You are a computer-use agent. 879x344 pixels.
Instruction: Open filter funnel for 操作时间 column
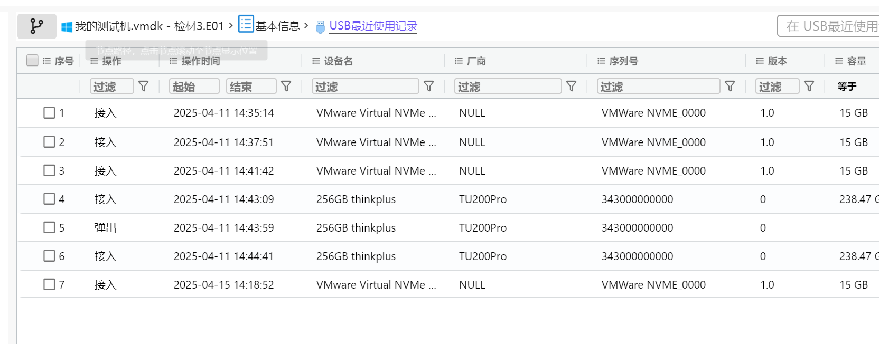pos(286,86)
